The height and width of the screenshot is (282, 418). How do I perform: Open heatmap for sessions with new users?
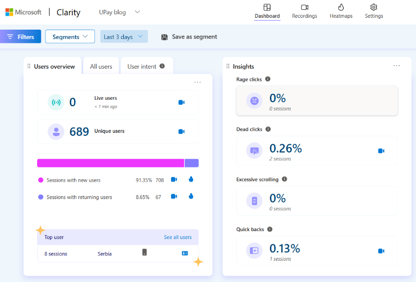191,179
